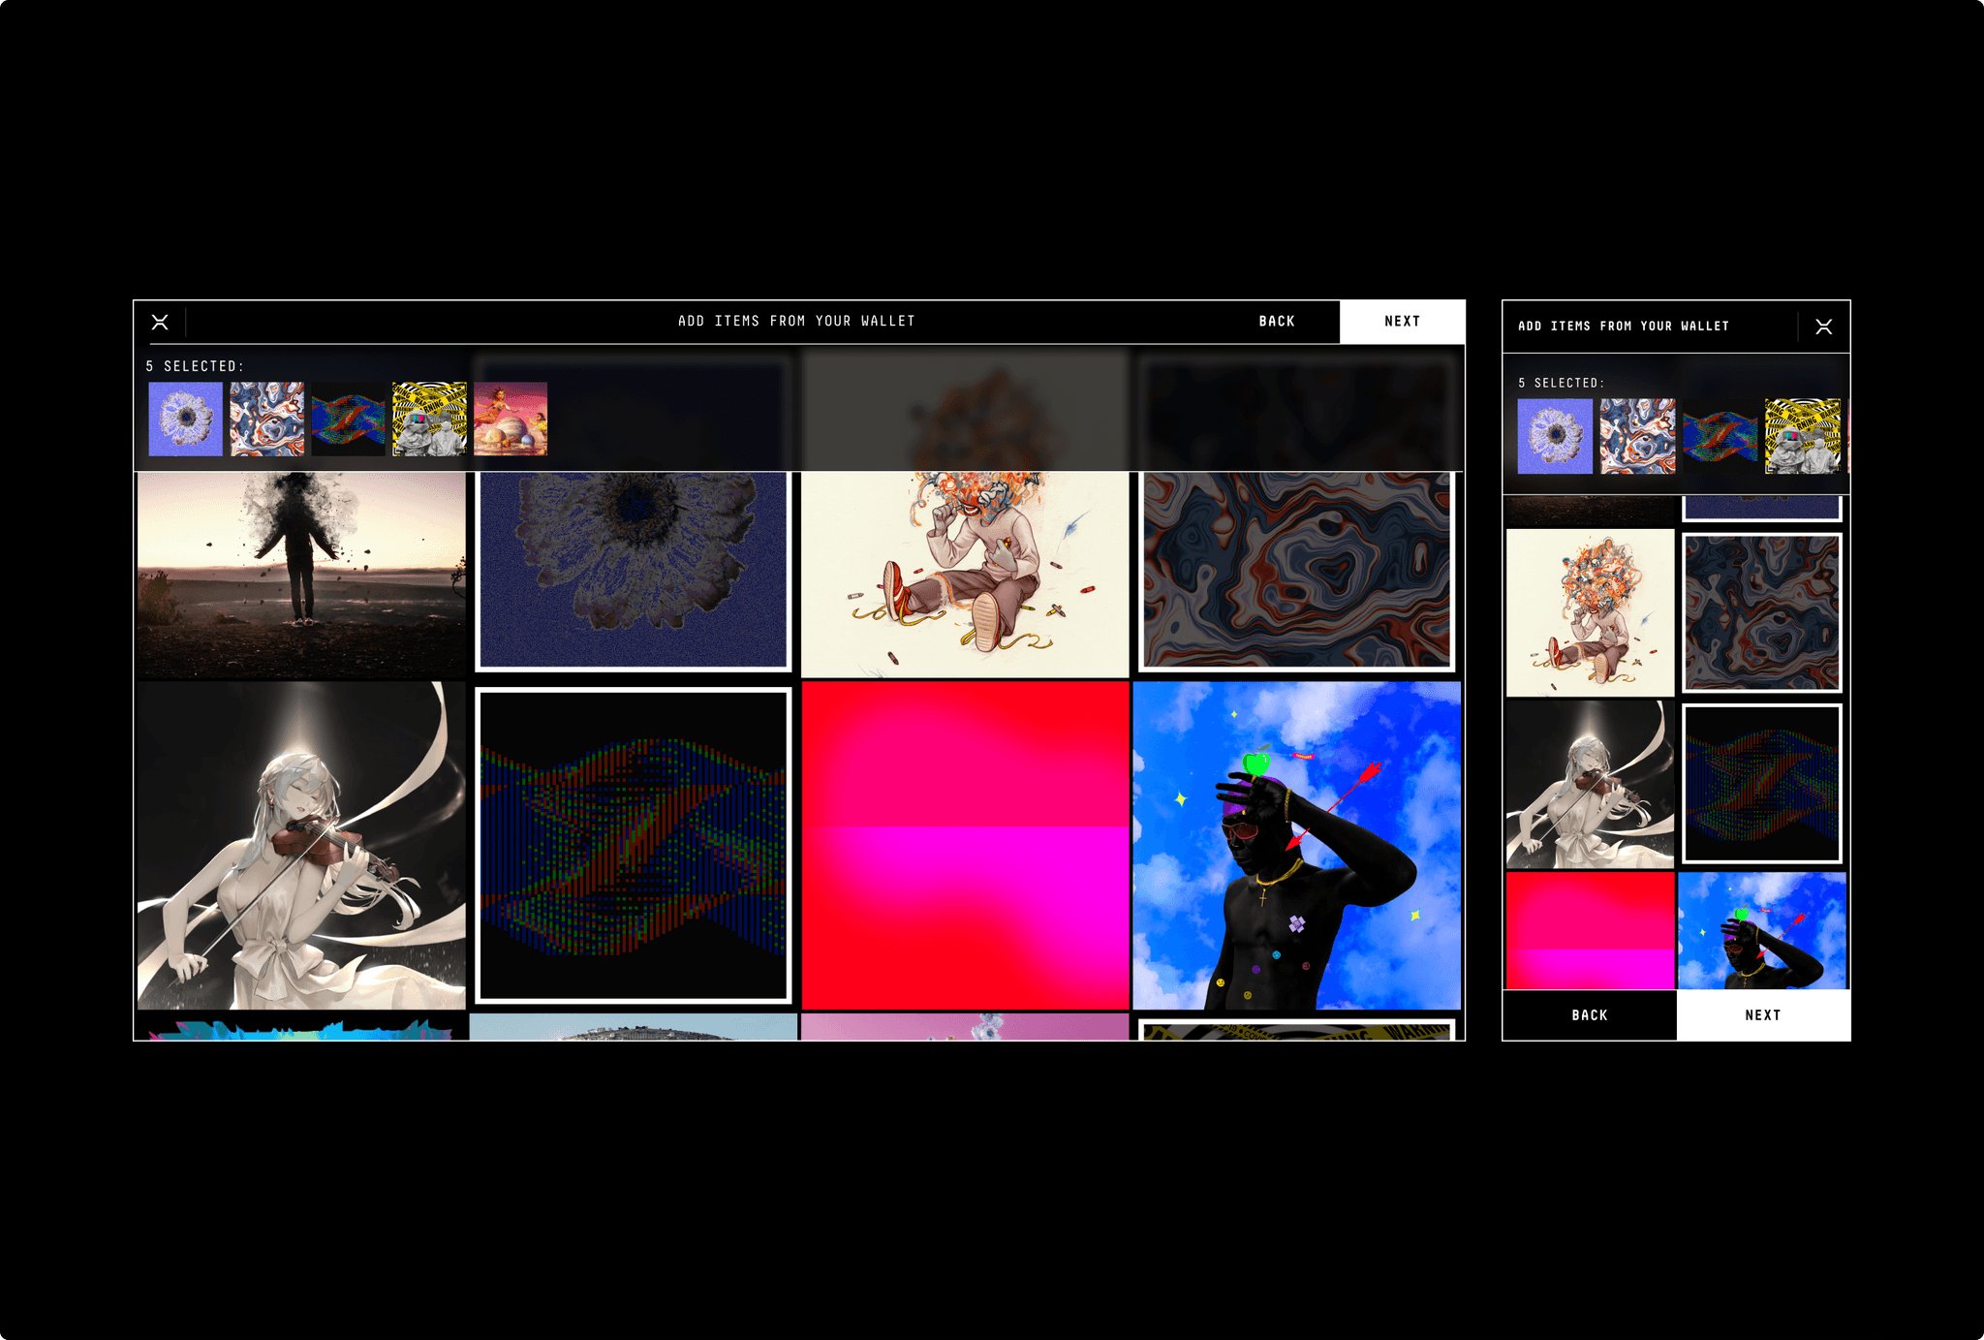Tap the purple flower thumbnail in mobile selection
This screenshot has height=1340, width=1984.
pos(1554,436)
